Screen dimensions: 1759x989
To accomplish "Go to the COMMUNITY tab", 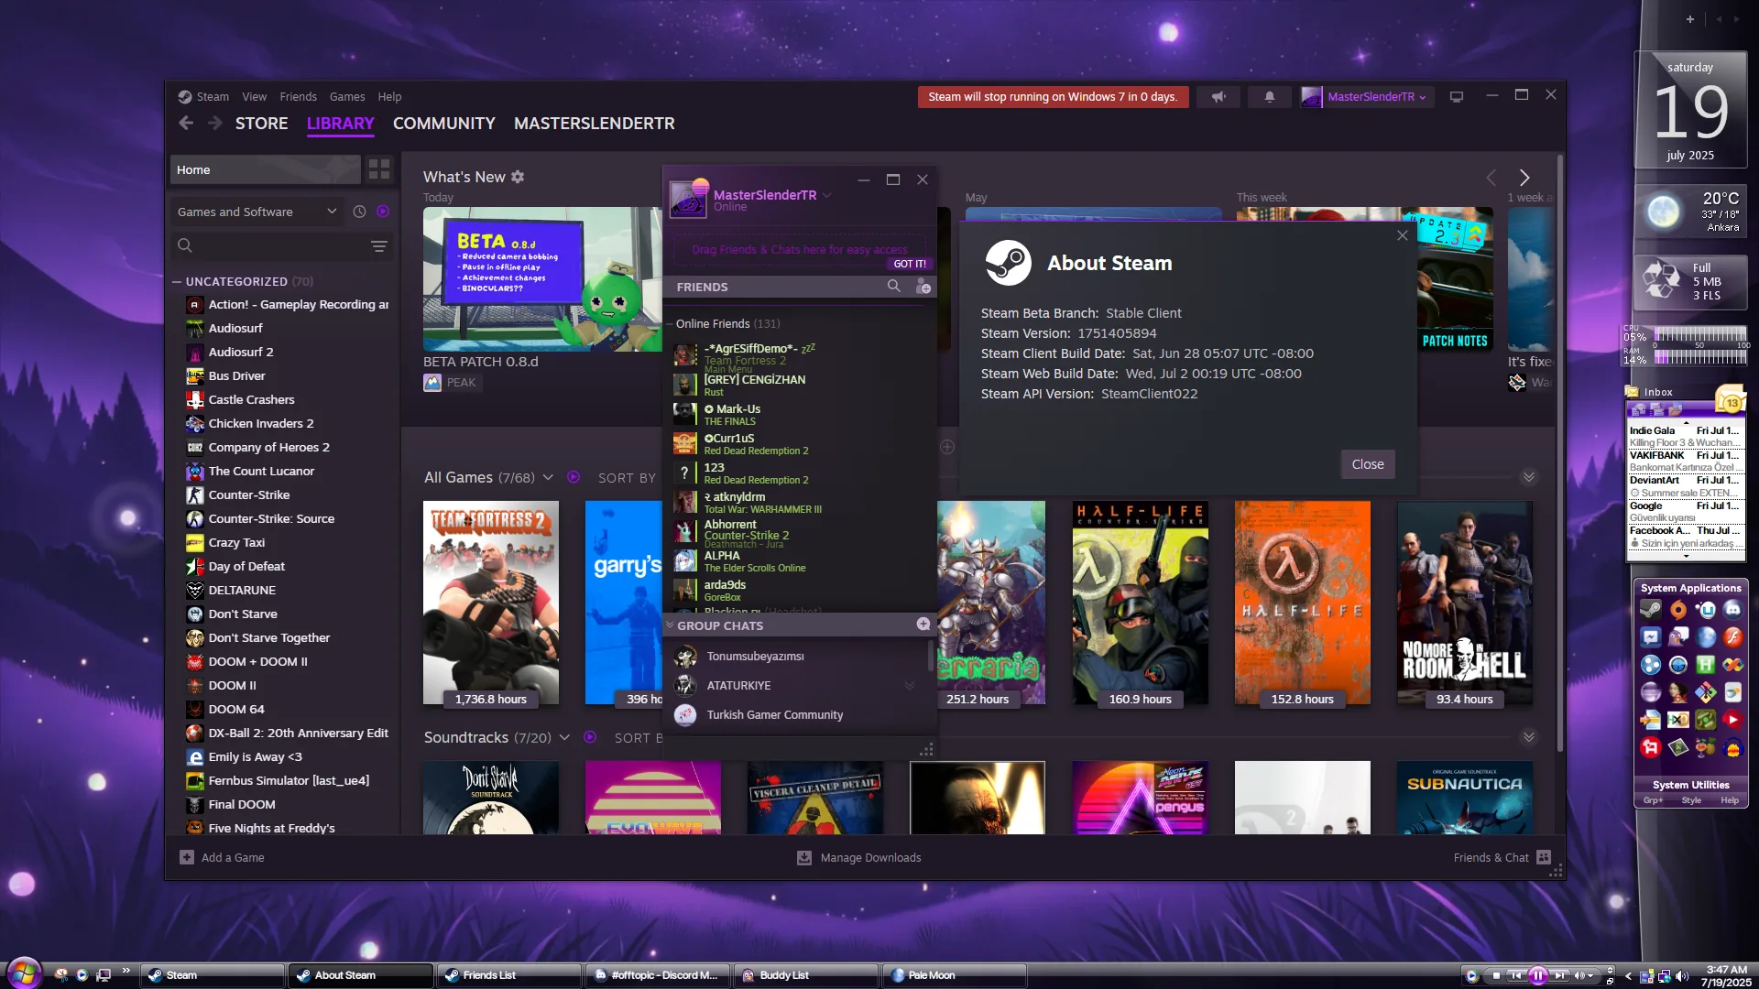I will pyautogui.click(x=444, y=124).
